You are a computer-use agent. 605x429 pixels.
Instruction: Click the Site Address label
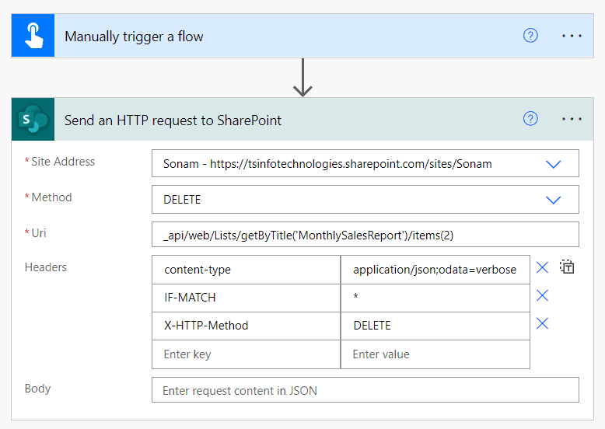click(63, 162)
